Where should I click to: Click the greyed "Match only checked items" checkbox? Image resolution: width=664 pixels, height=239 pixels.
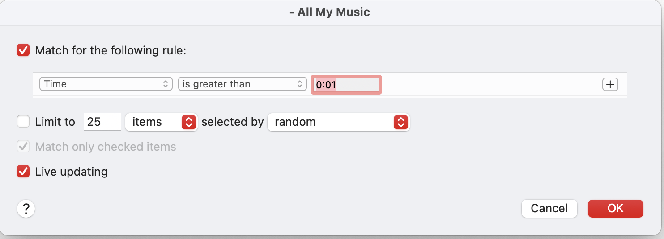tap(23, 147)
